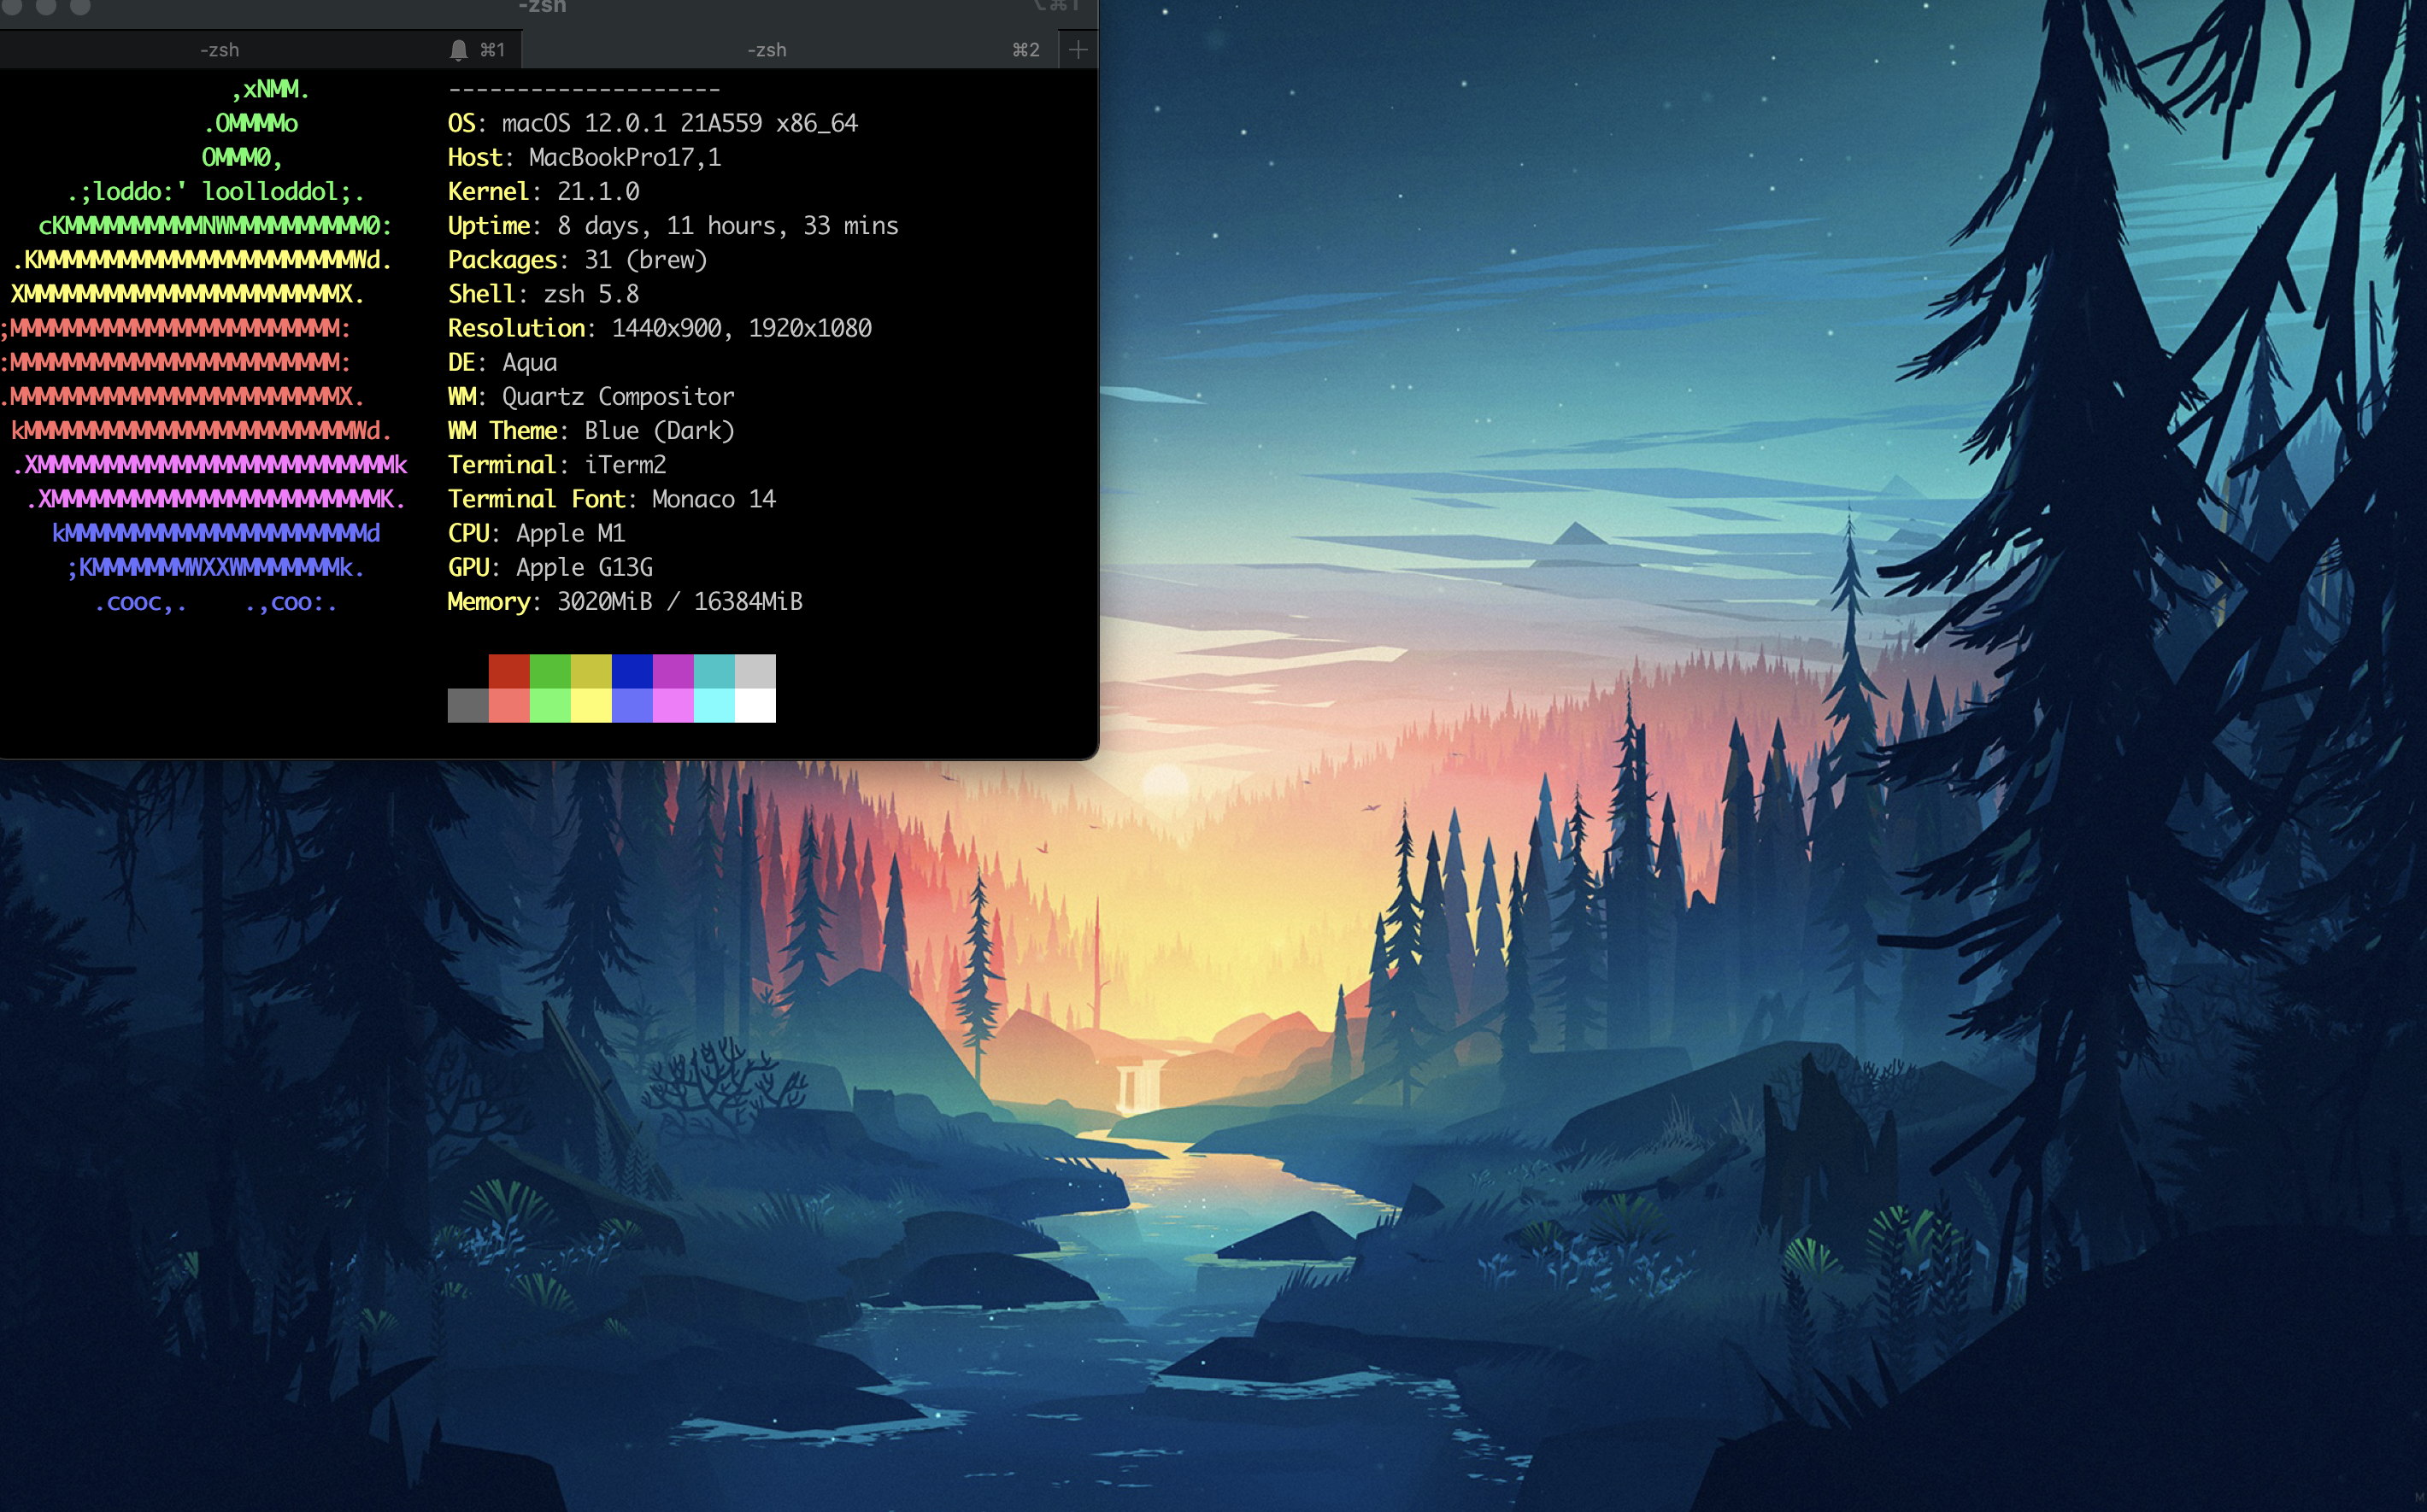This screenshot has height=1512, width=2427.
Task: Click the 'Terminal Font: Monaco 14' line
Action: [x=611, y=499]
